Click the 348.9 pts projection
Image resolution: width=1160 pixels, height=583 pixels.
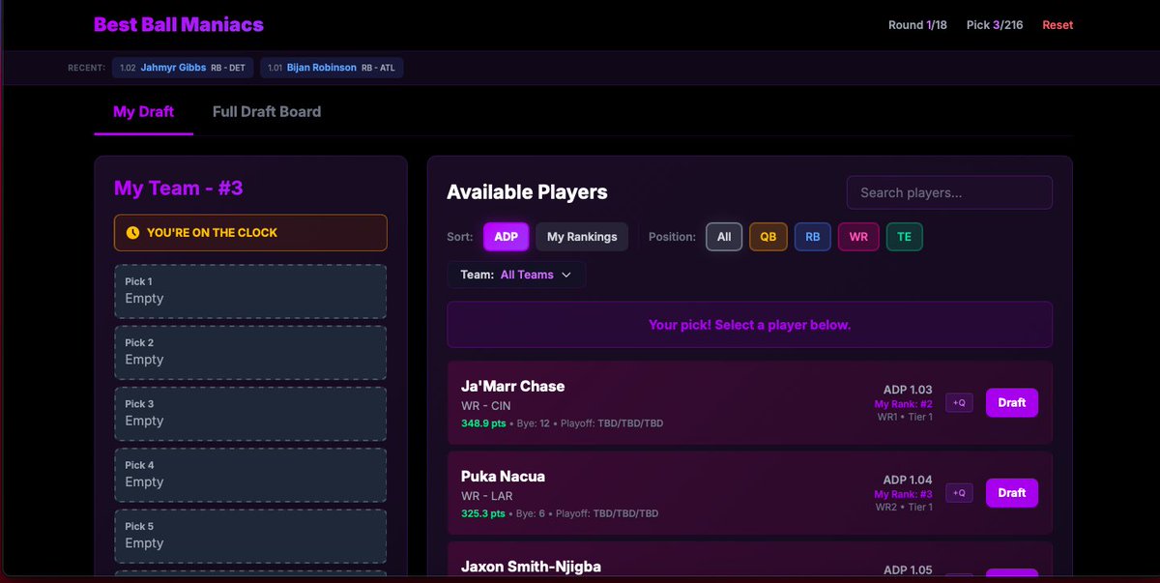click(482, 423)
